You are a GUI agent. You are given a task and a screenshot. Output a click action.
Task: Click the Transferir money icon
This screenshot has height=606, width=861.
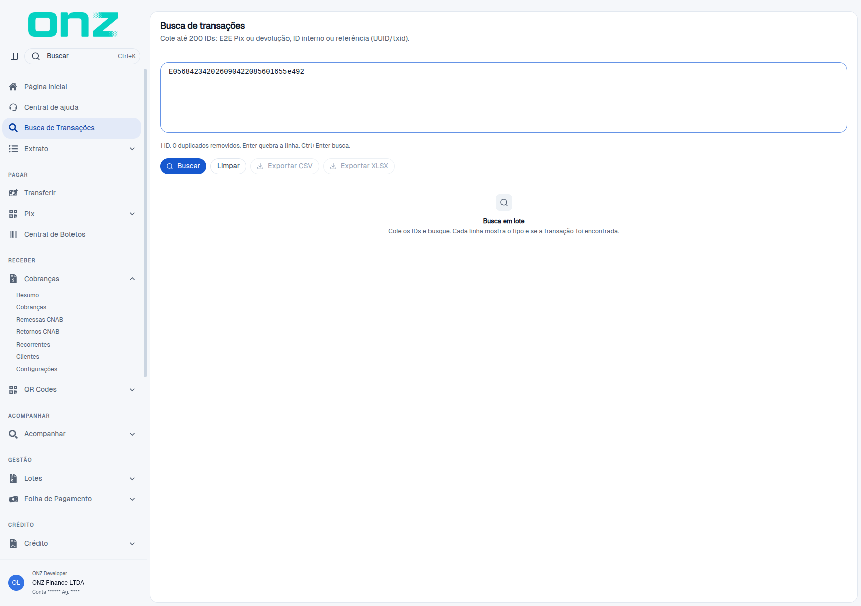tap(13, 193)
